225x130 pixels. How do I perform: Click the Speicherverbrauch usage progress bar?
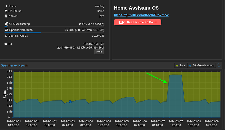click(x=54, y=32)
